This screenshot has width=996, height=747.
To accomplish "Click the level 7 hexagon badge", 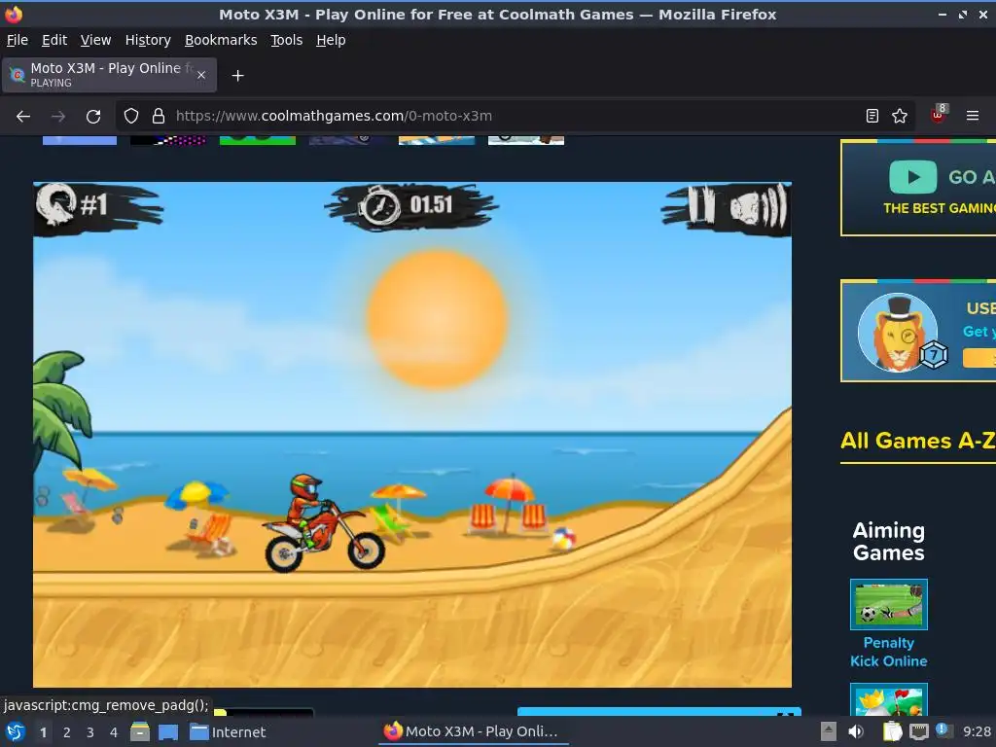I will pos(934,355).
